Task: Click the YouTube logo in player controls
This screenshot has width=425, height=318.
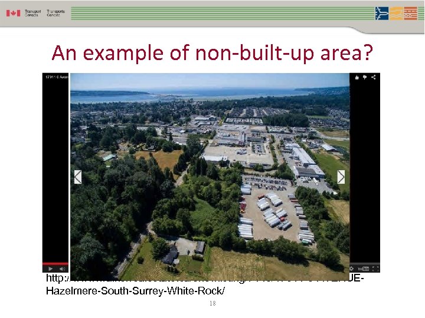Action: click(x=364, y=269)
